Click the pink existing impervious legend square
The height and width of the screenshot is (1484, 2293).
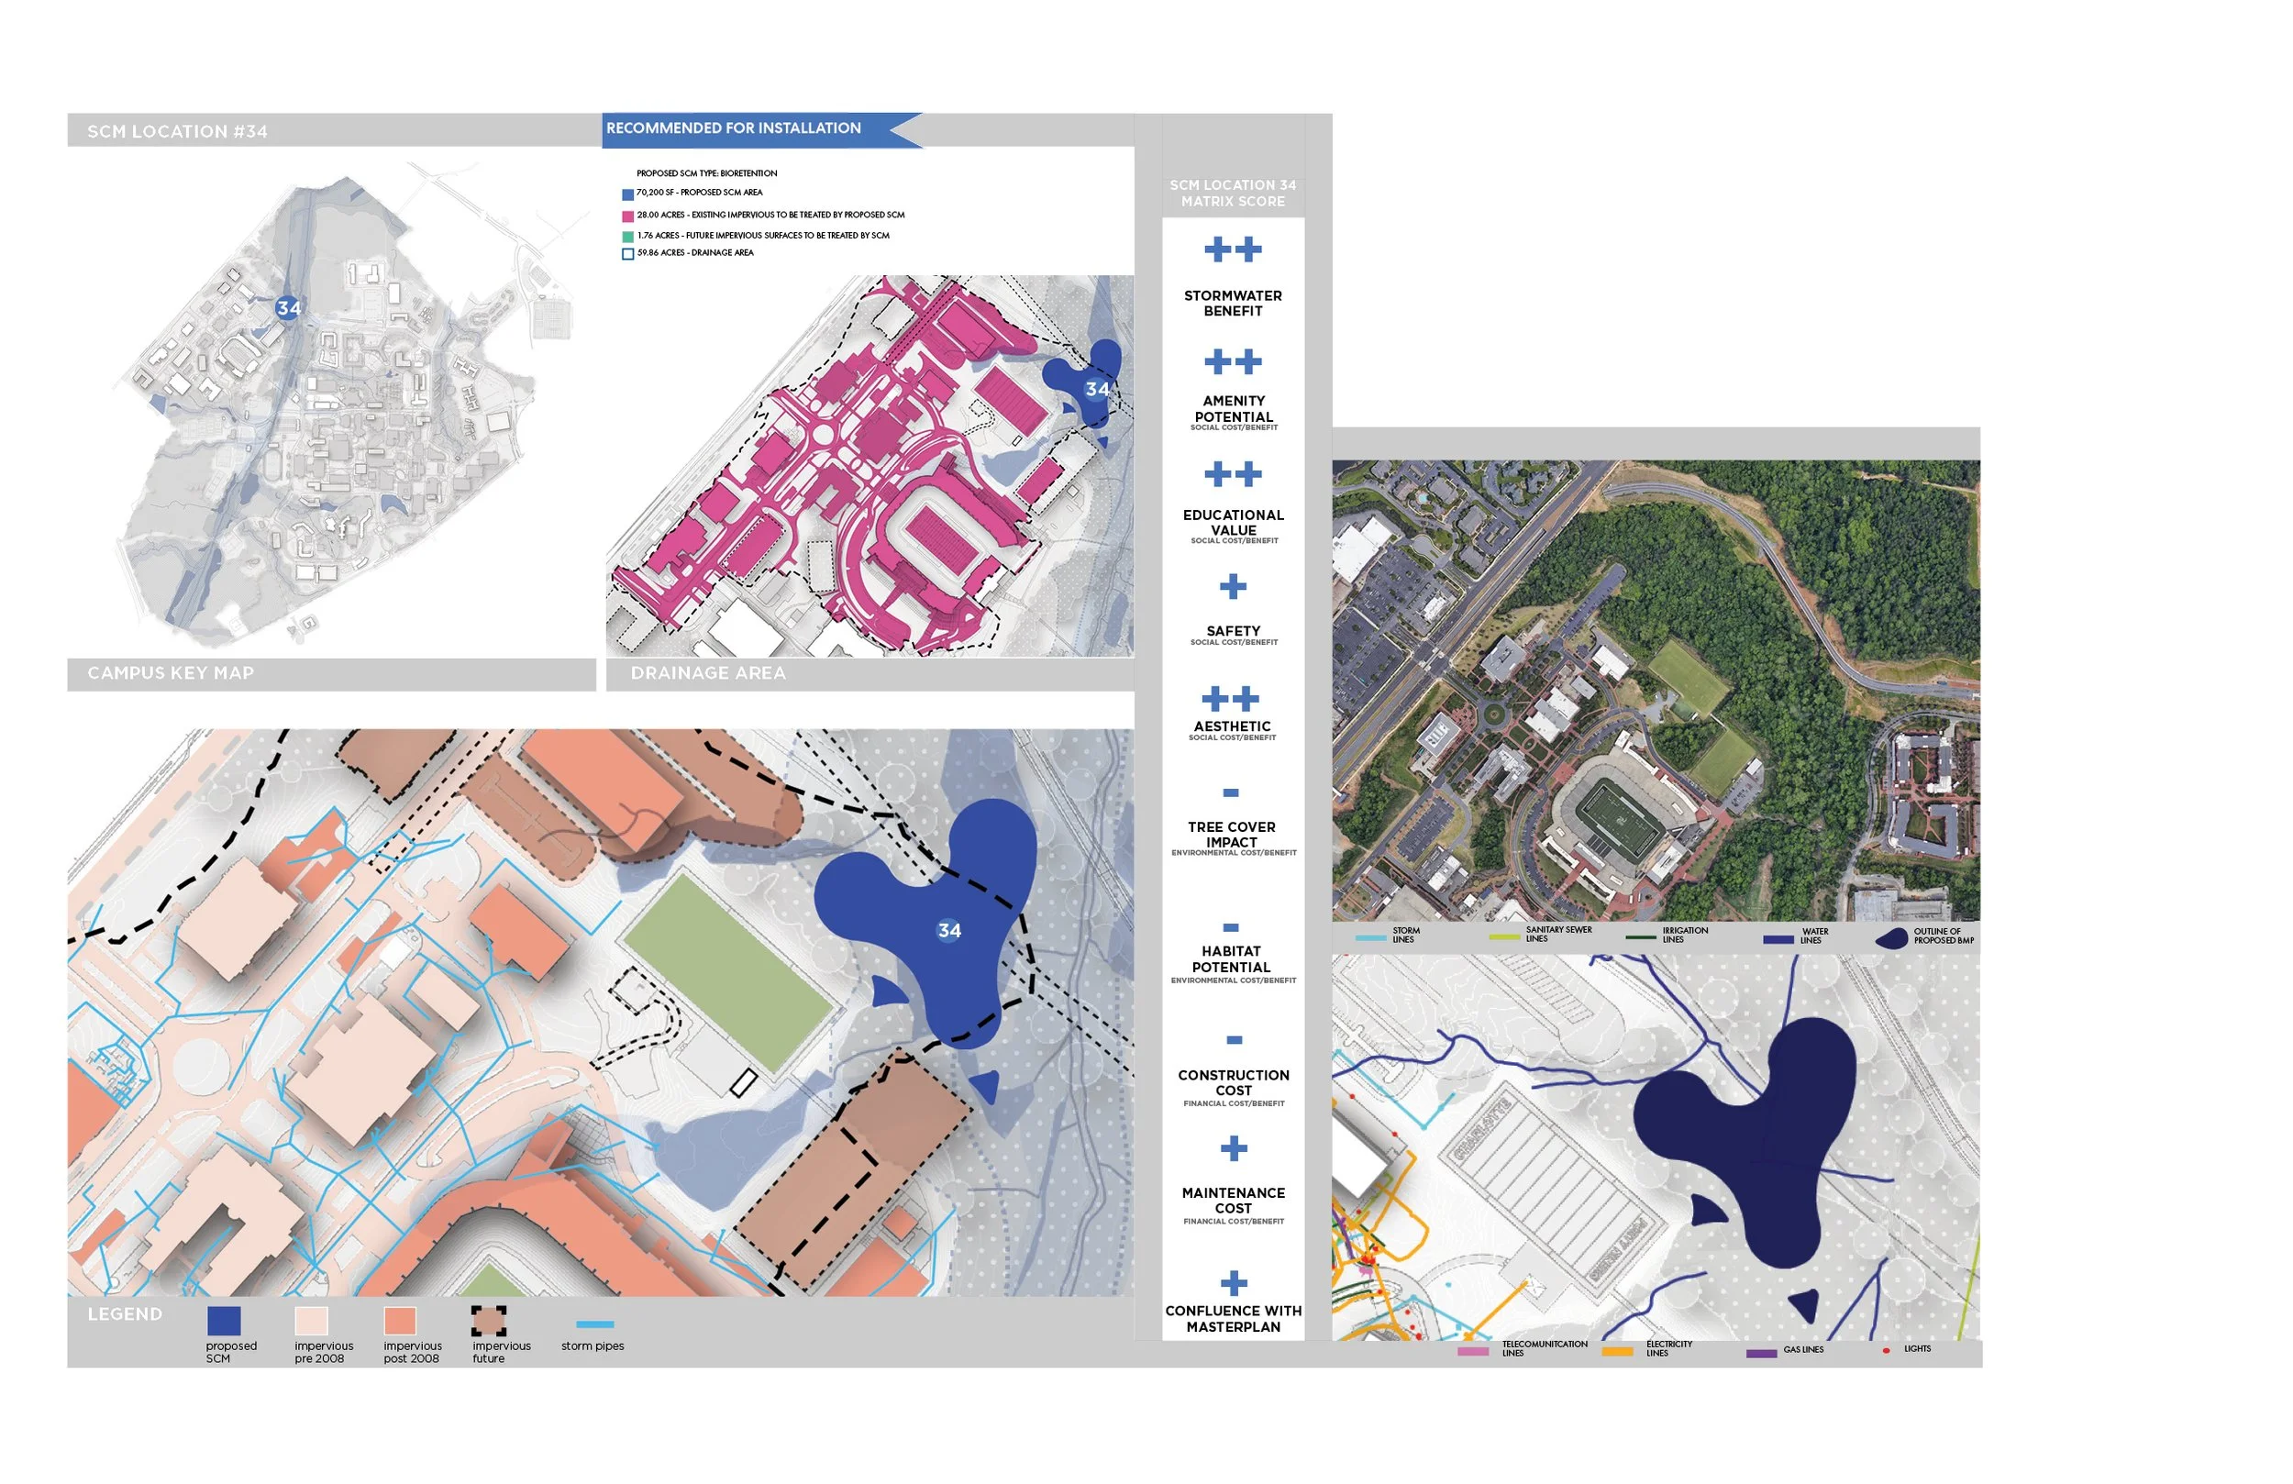[627, 216]
